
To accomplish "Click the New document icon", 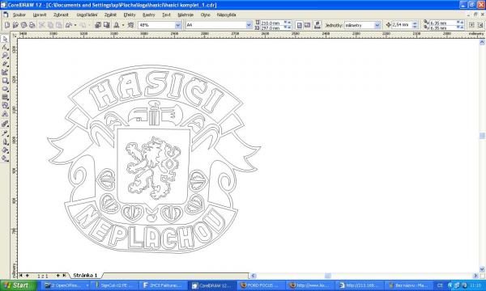I will [7, 25].
